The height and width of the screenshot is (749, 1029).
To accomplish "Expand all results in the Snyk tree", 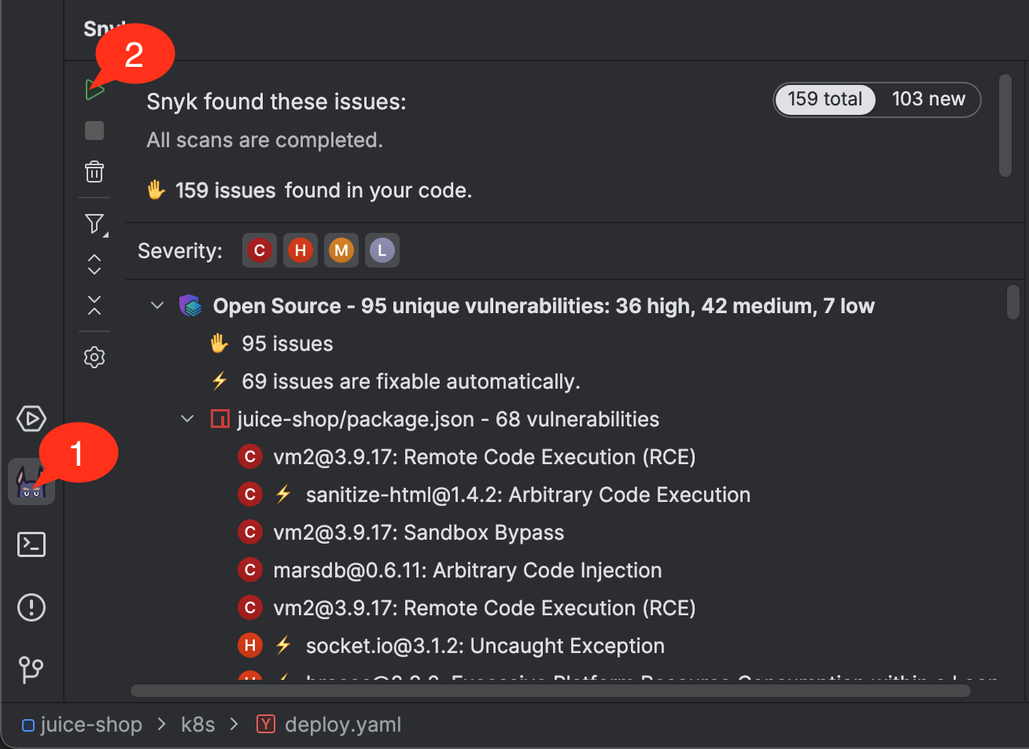I will tap(94, 264).
